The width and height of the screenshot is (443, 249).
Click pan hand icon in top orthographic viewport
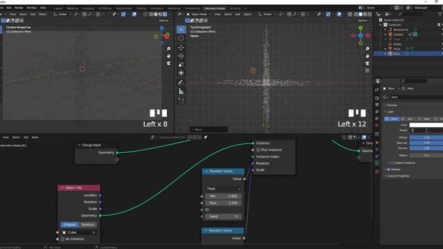(x=368, y=56)
